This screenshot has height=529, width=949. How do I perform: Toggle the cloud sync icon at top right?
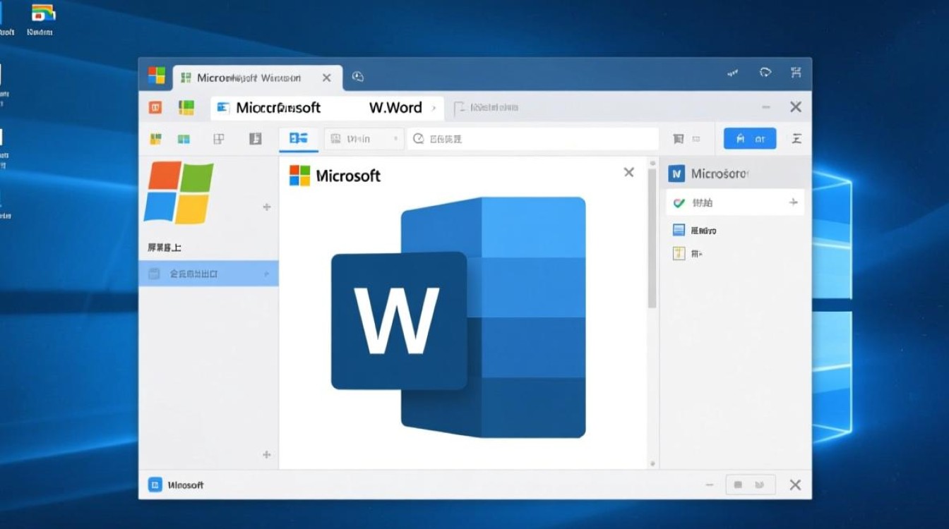[x=764, y=72]
